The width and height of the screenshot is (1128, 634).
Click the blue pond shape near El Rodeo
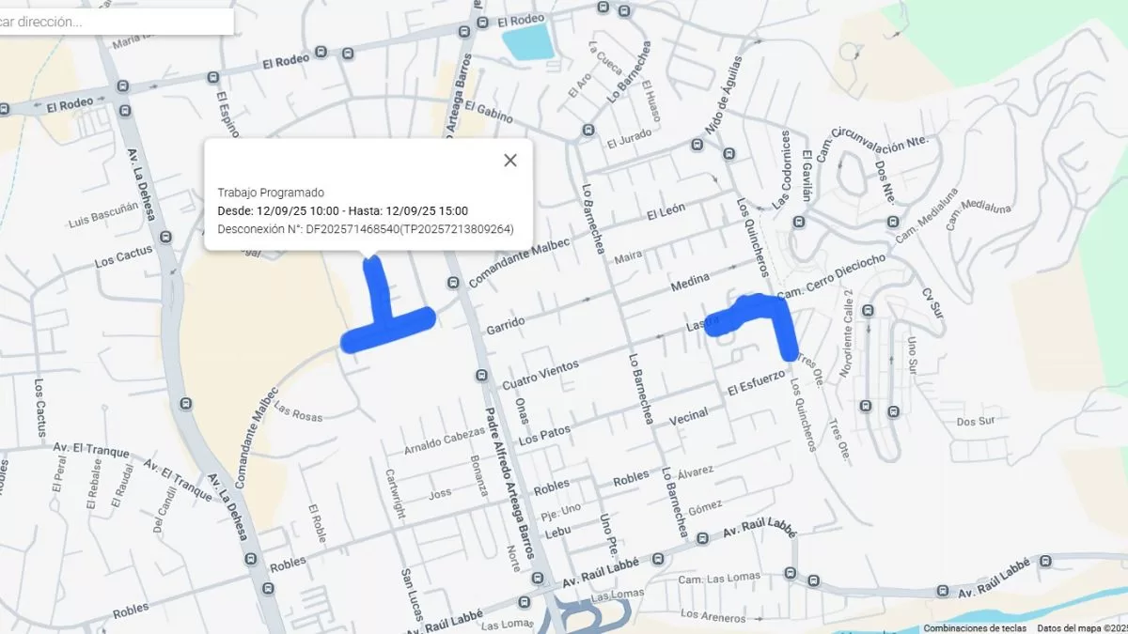tap(528, 42)
